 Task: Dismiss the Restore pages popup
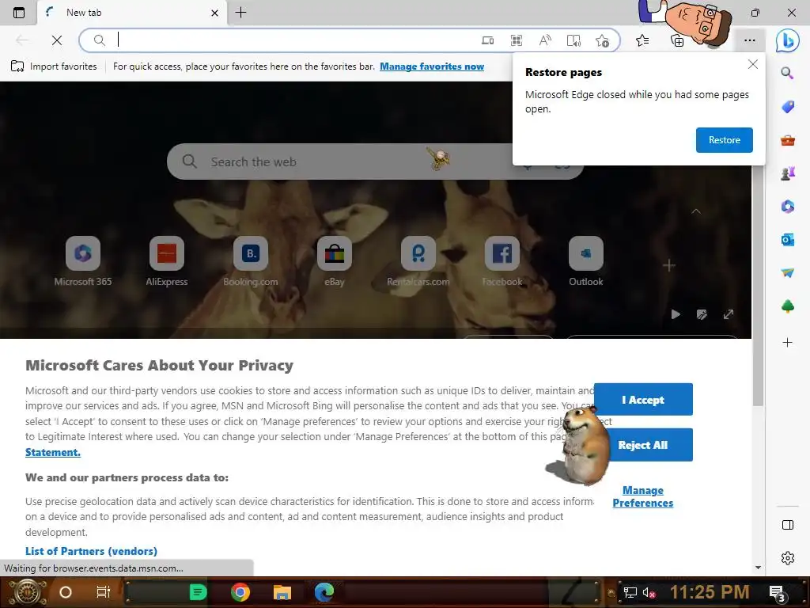(x=753, y=64)
